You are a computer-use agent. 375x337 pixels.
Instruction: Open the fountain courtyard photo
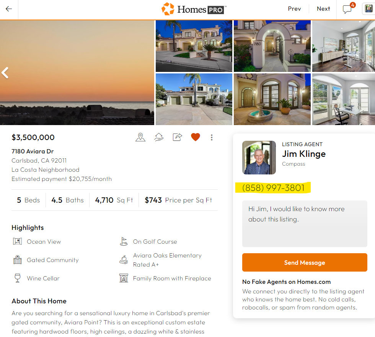point(272,99)
